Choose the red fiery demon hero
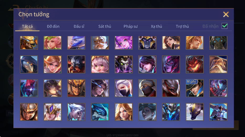Screen dimensions: 245x137 pyautogui.click(x=195, y=64)
